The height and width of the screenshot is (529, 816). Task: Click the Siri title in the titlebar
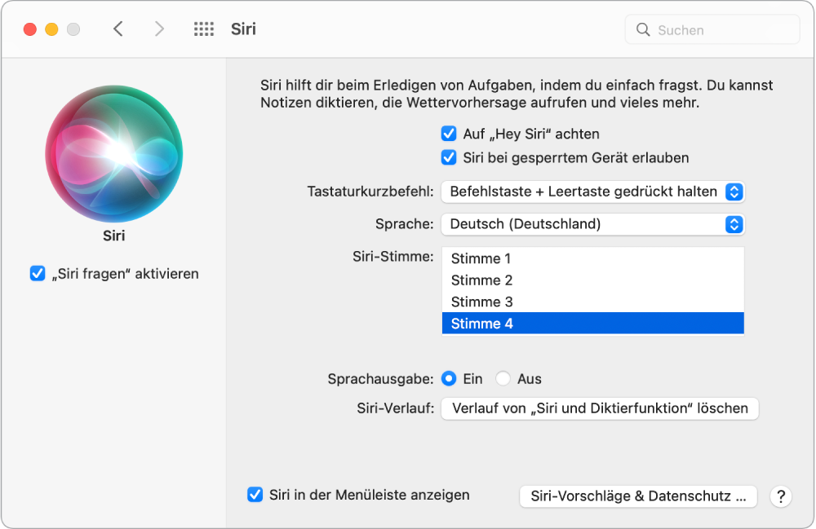[244, 29]
